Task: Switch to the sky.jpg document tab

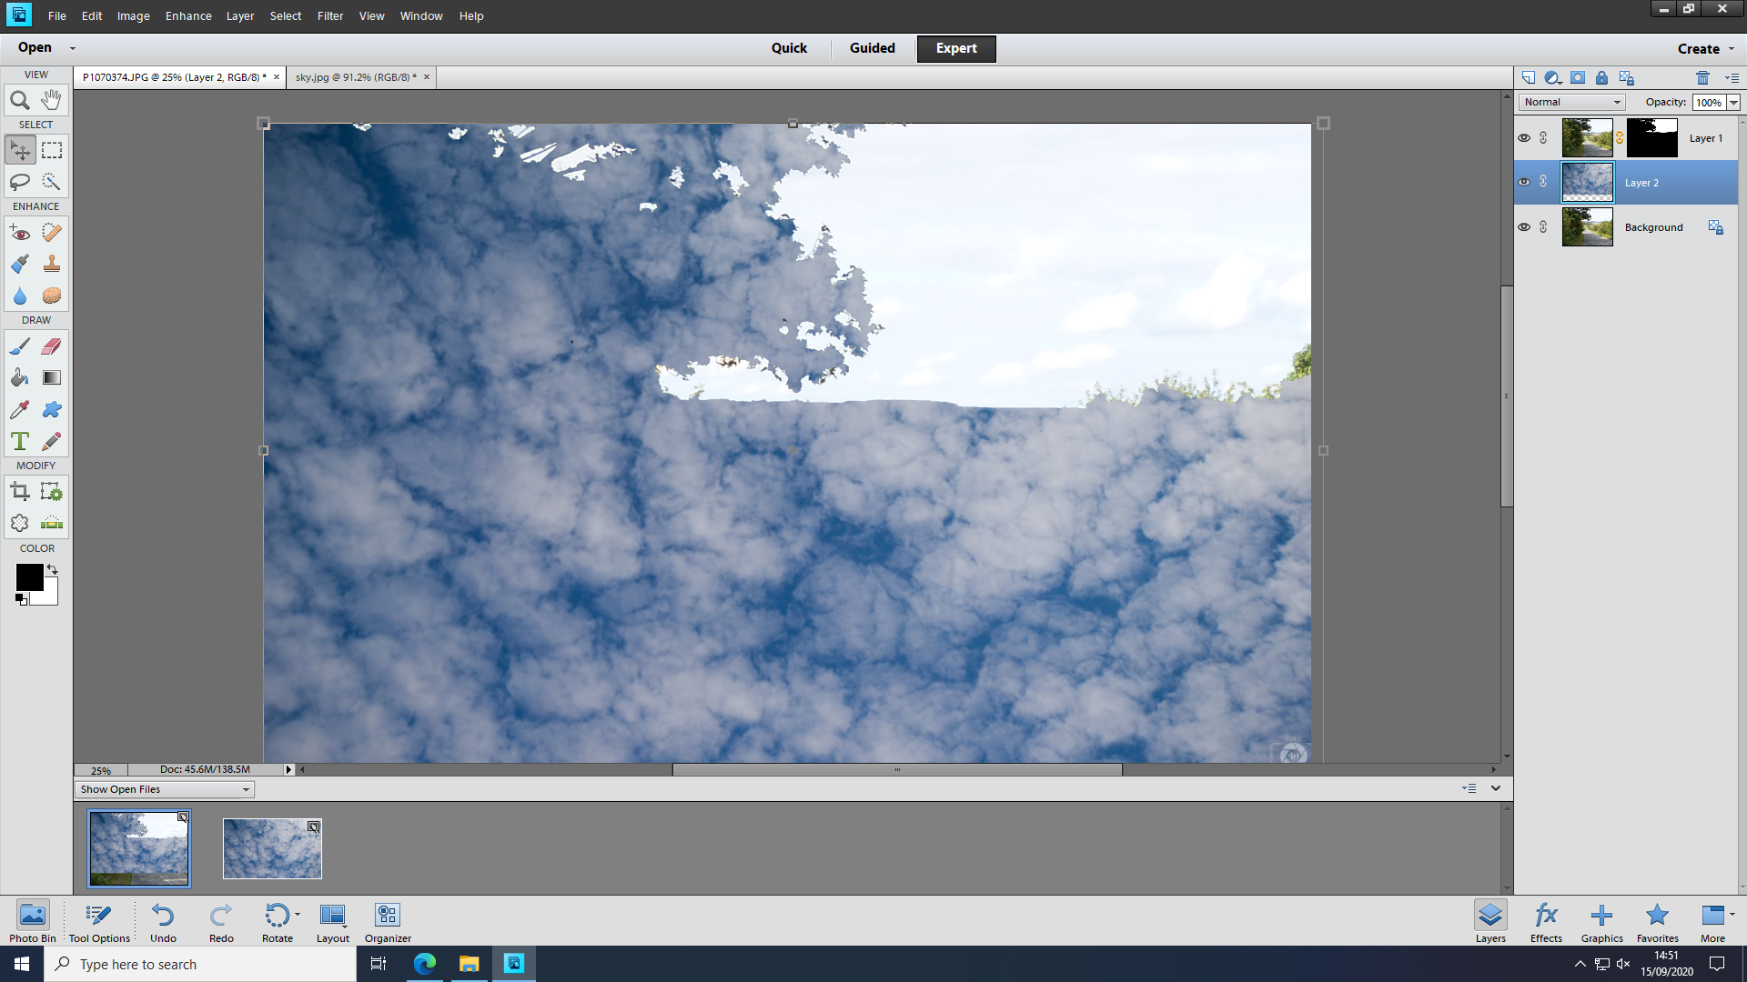Action: tap(355, 77)
